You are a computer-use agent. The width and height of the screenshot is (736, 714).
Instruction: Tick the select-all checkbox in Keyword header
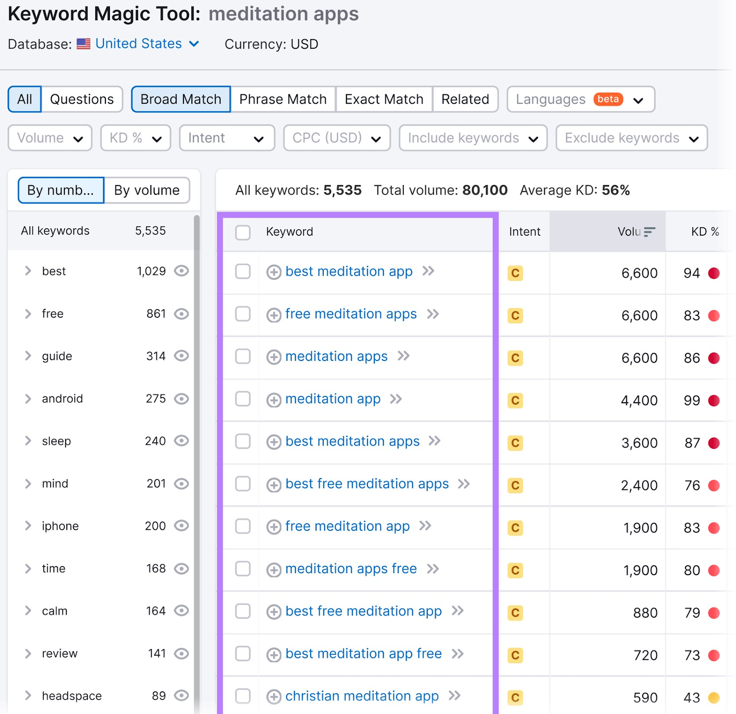[243, 232]
